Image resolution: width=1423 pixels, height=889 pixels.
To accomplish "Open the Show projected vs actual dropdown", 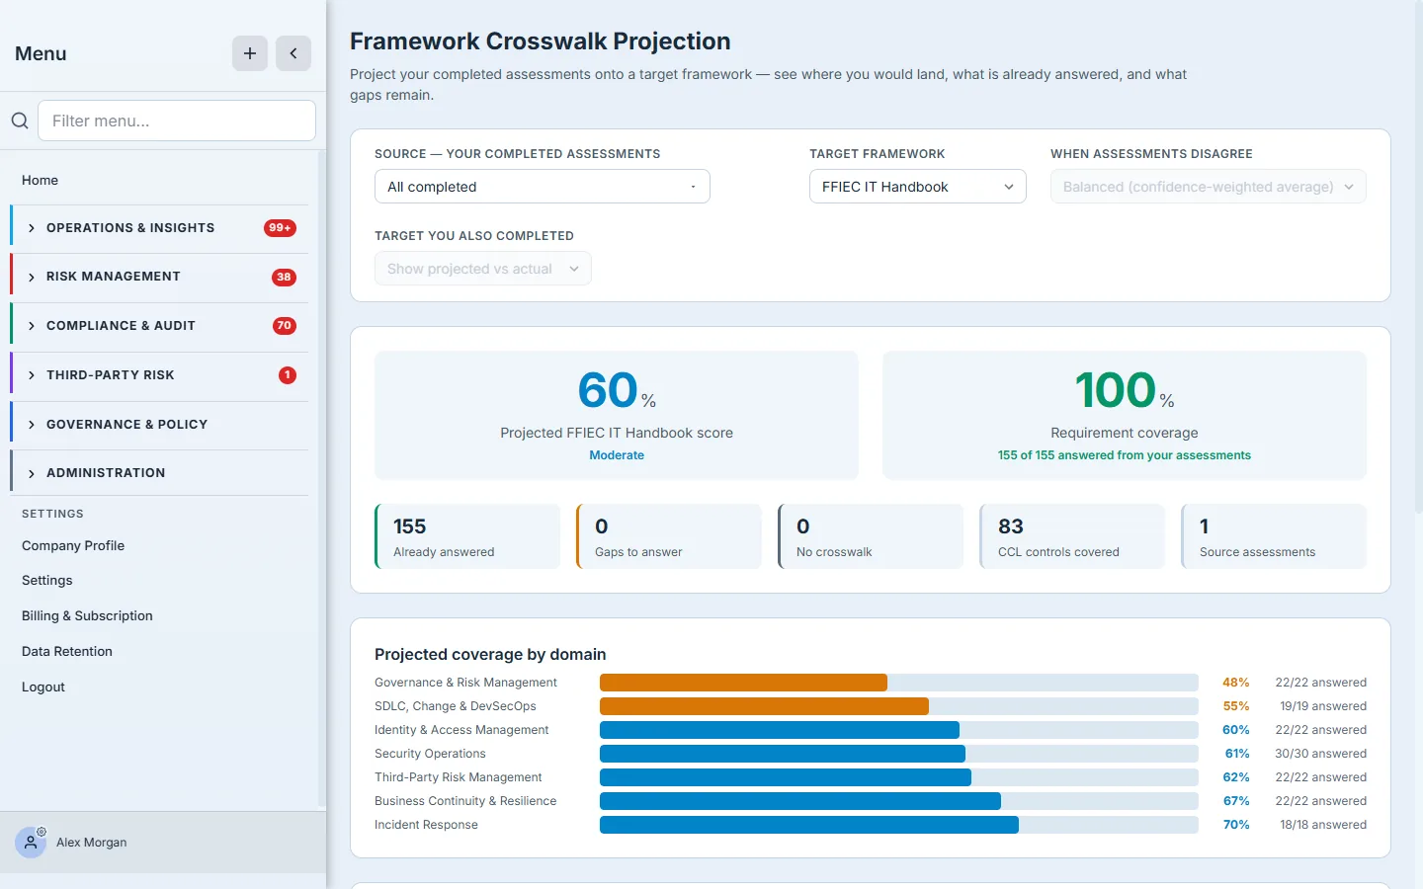I will click(x=483, y=269).
